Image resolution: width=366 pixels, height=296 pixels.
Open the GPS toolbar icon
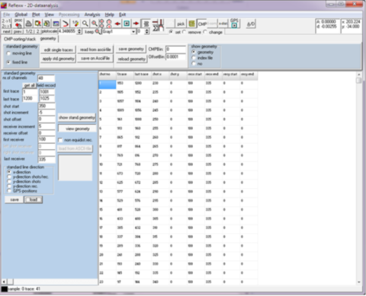234,23
